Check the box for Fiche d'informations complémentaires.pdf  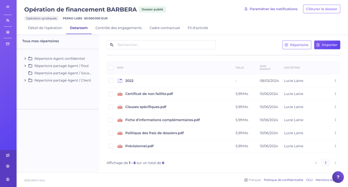[111, 120]
